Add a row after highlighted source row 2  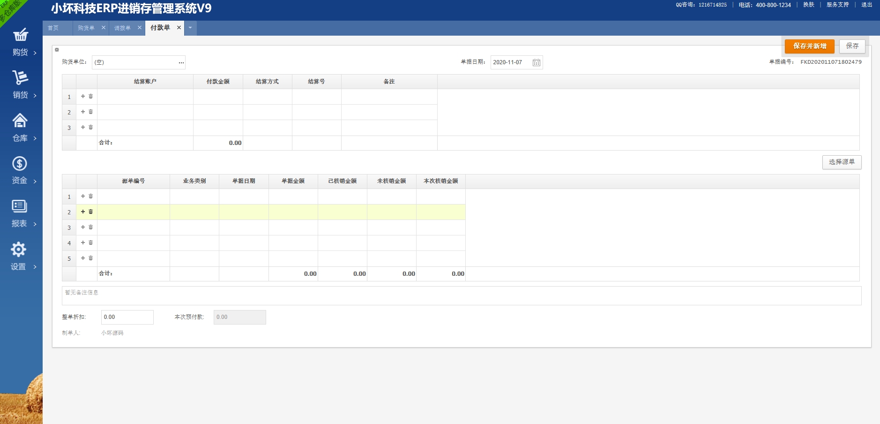83,212
